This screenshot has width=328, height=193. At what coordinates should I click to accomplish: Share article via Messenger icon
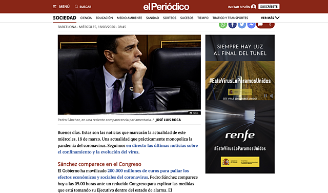(251, 25)
